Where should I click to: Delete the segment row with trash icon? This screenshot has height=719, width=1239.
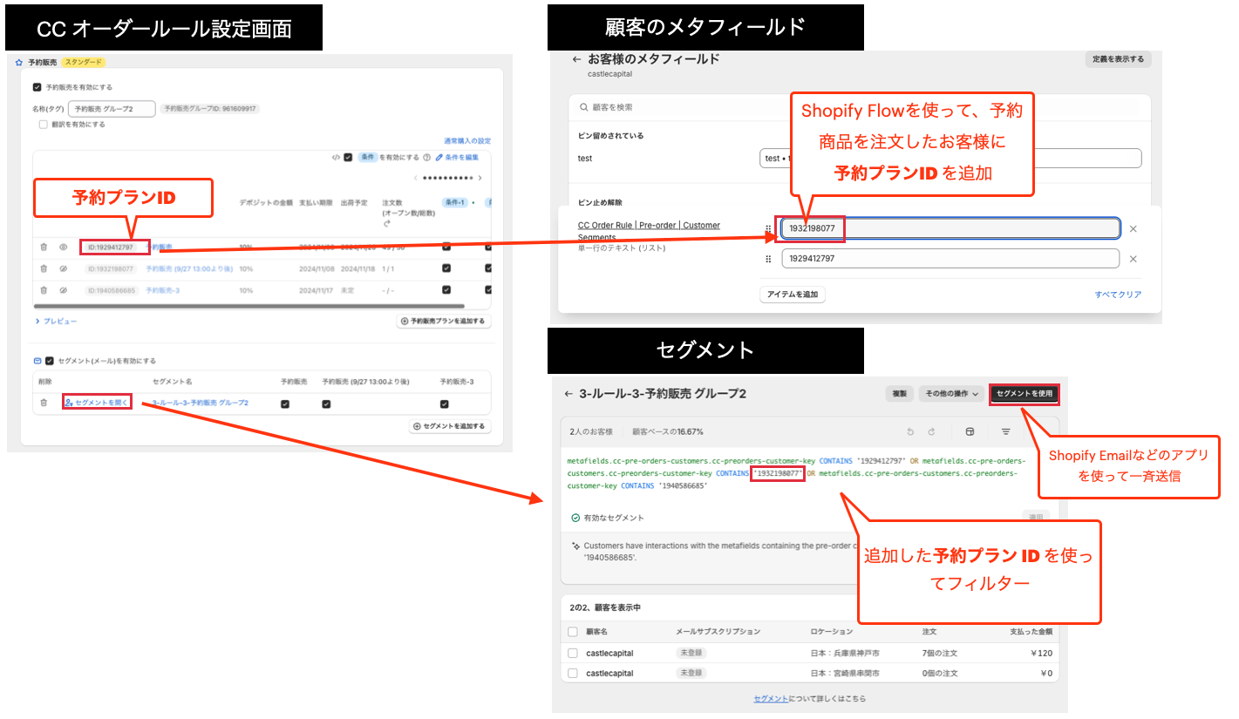pyautogui.click(x=44, y=403)
